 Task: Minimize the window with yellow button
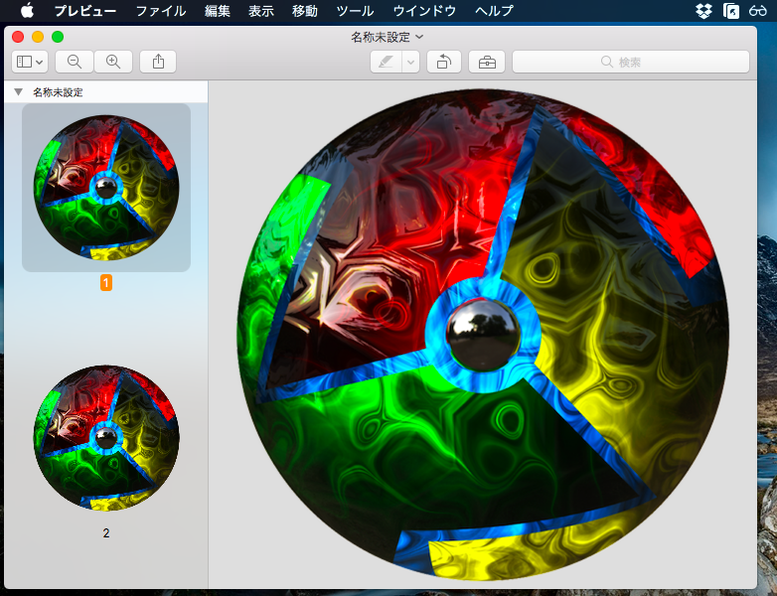38,37
